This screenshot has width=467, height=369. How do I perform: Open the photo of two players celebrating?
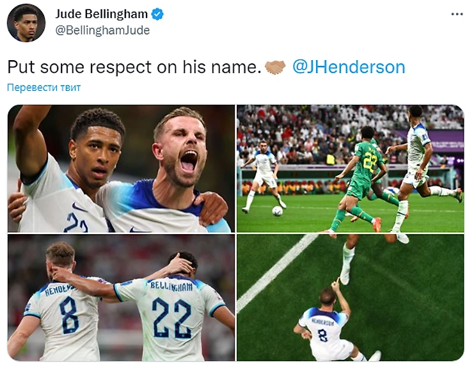pos(121,169)
